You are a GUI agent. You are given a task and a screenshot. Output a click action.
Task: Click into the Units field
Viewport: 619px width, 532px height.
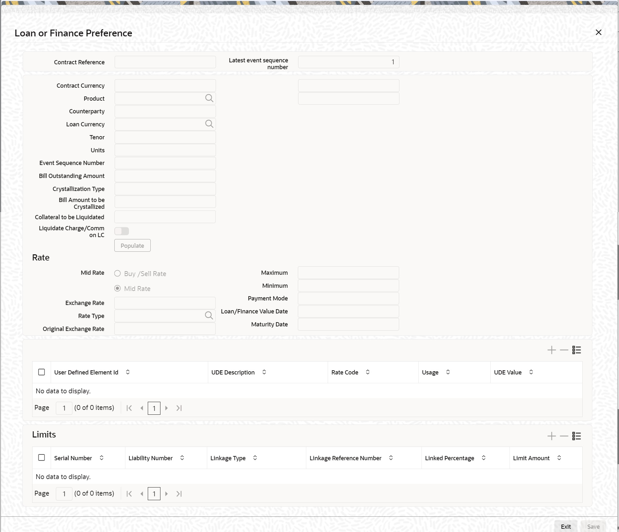click(x=165, y=150)
